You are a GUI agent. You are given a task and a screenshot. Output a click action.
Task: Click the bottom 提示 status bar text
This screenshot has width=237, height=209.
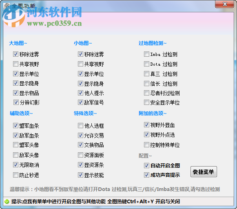[95, 202]
